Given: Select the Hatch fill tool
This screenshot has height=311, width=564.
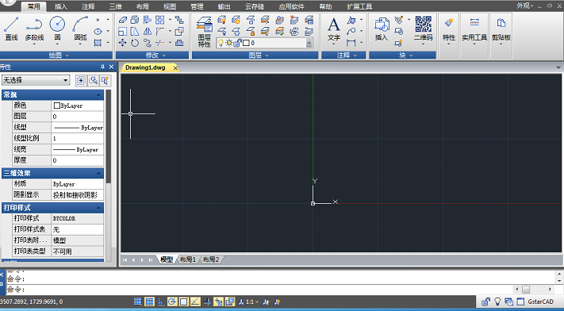Looking at the screenshot, I should pyautogui.click(x=98, y=43).
